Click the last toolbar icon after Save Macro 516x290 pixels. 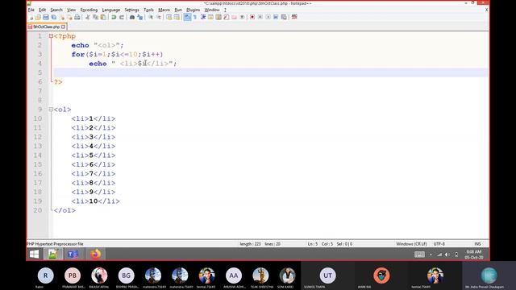[x=294, y=17]
